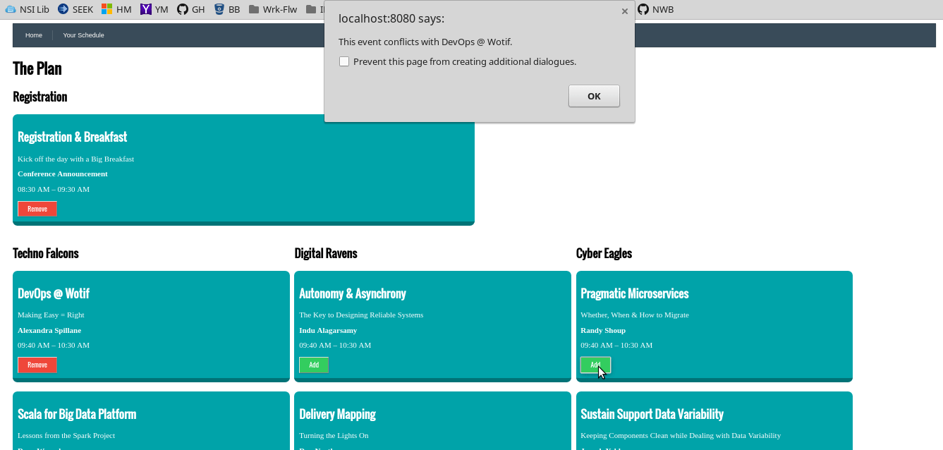Remove the DevOps @ Wotif session
Viewport: 943px width, 450px height.
pos(37,365)
